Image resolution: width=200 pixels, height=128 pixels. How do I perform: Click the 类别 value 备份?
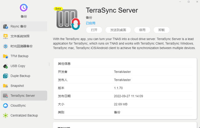(117, 112)
